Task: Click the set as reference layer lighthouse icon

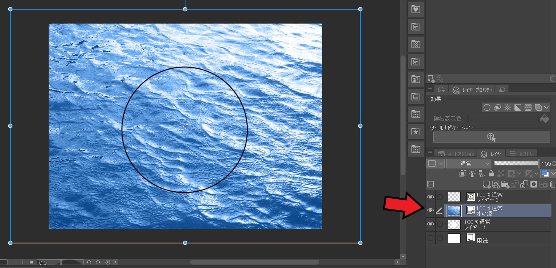Action: click(x=472, y=174)
